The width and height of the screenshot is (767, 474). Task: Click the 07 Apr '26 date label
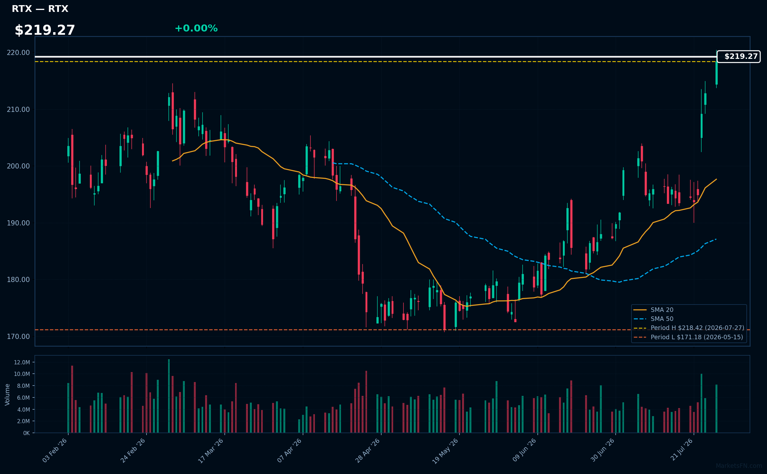click(x=289, y=450)
